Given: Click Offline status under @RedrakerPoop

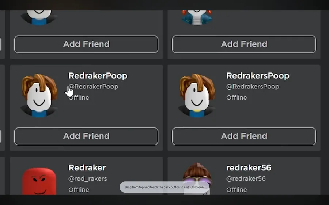Looking at the screenshot, I should pyautogui.click(x=79, y=98).
